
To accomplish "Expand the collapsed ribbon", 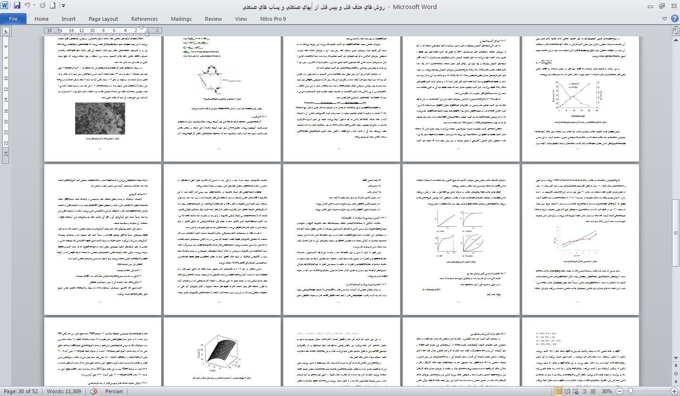I will [664, 19].
